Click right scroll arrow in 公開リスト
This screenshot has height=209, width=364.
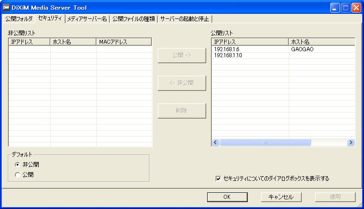coord(351,143)
